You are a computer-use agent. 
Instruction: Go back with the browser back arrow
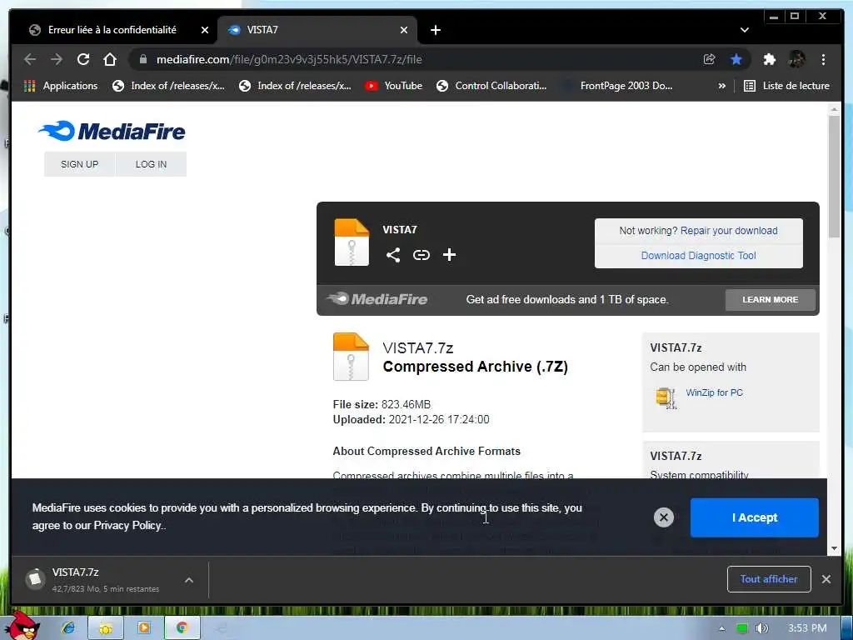[30, 59]
